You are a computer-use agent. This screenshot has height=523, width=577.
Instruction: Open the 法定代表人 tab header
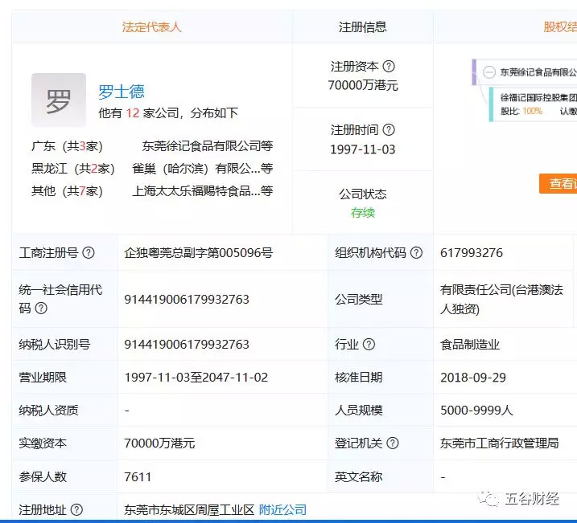(x=151, y=27)
